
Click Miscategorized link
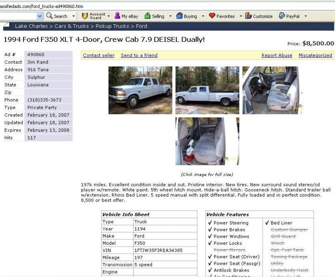(315, 55)
